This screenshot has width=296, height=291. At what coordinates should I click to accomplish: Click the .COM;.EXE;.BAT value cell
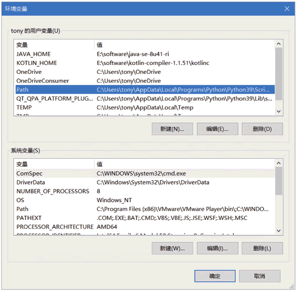(172, 218)
